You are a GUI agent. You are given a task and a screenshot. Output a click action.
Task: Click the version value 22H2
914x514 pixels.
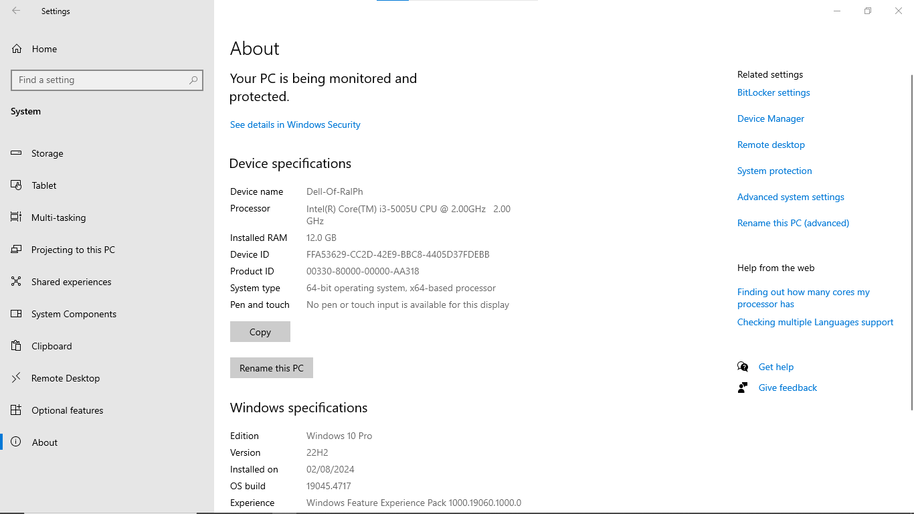317,452
